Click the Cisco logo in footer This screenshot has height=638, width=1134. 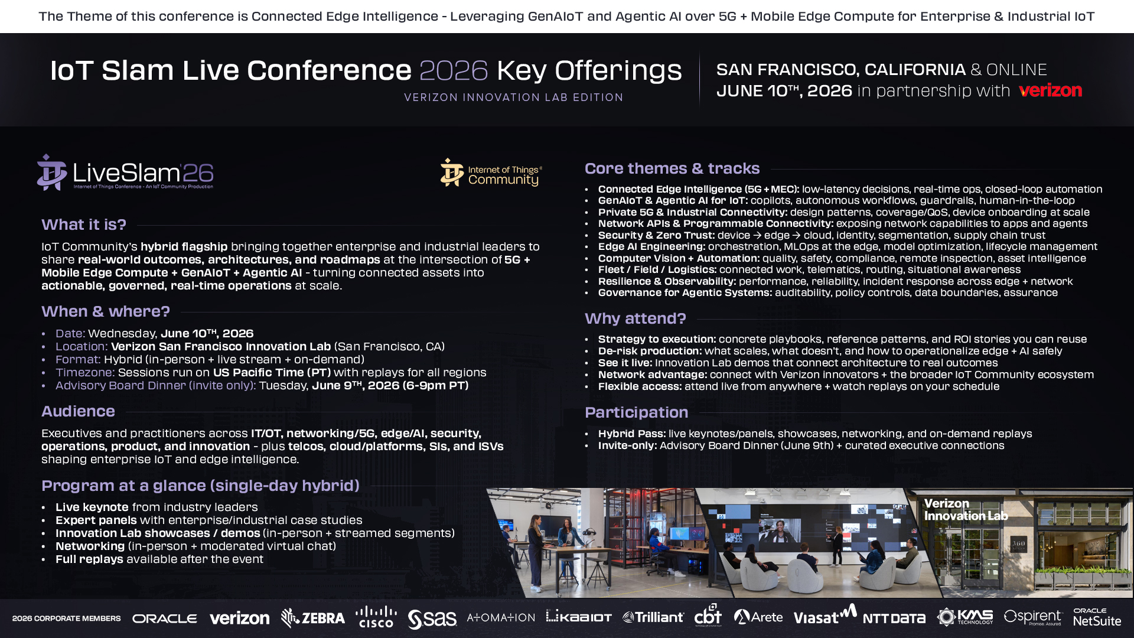[376, 617]
